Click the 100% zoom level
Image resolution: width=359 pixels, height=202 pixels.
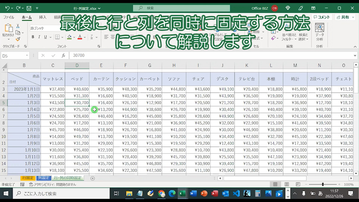(x=349, y=184)
